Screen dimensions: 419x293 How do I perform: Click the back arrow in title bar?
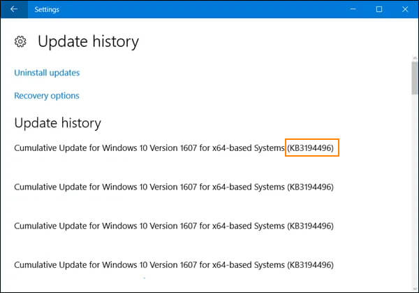[14, 10]
